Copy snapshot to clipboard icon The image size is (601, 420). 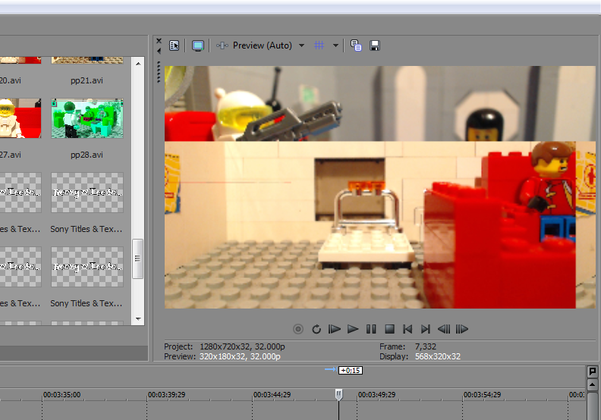356,45
